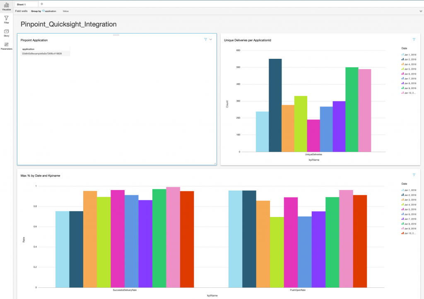Click the tallest dark blue UniqueDeliveries bar
The image size is (424, 299).
275,106
